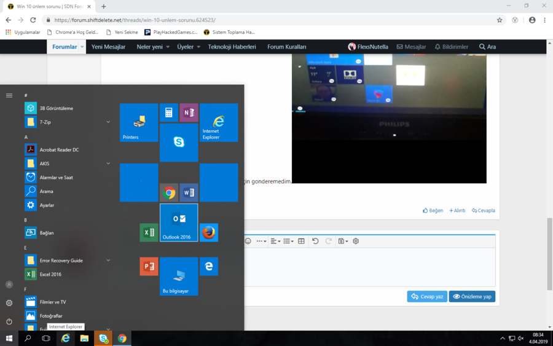Open the Power button in Start menu

point(9,321)
